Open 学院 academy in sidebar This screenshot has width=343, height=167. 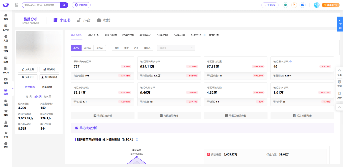pyautogui.click(x=6, y=134)
